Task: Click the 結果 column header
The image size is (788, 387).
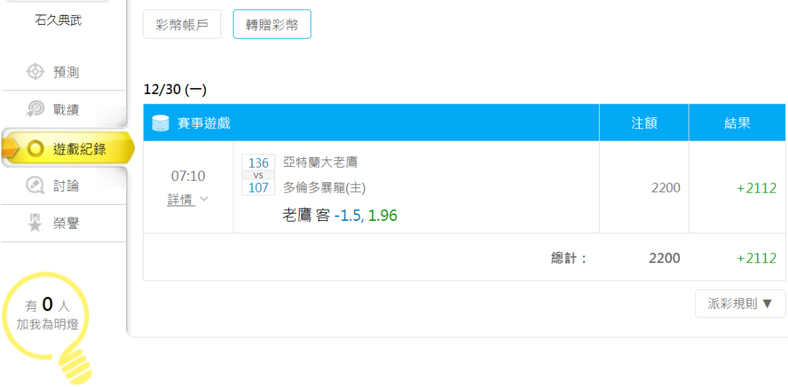Action: click(x=737, y=123)
